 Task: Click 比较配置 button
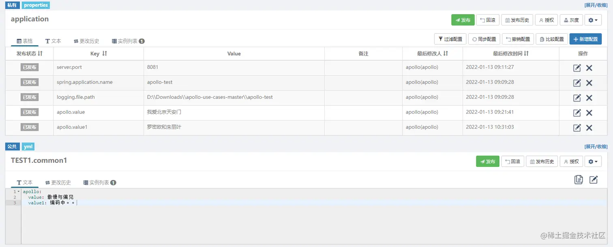551,39
